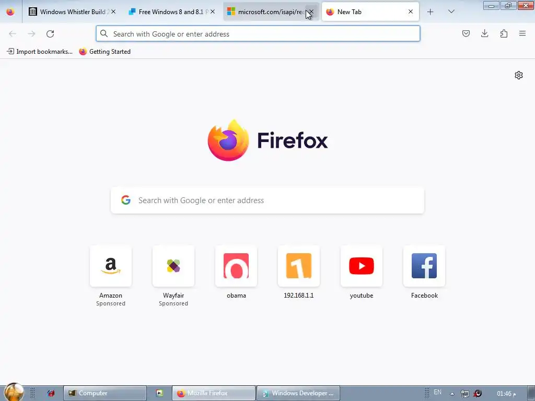Close the New Tab tab

click(411, 11)
